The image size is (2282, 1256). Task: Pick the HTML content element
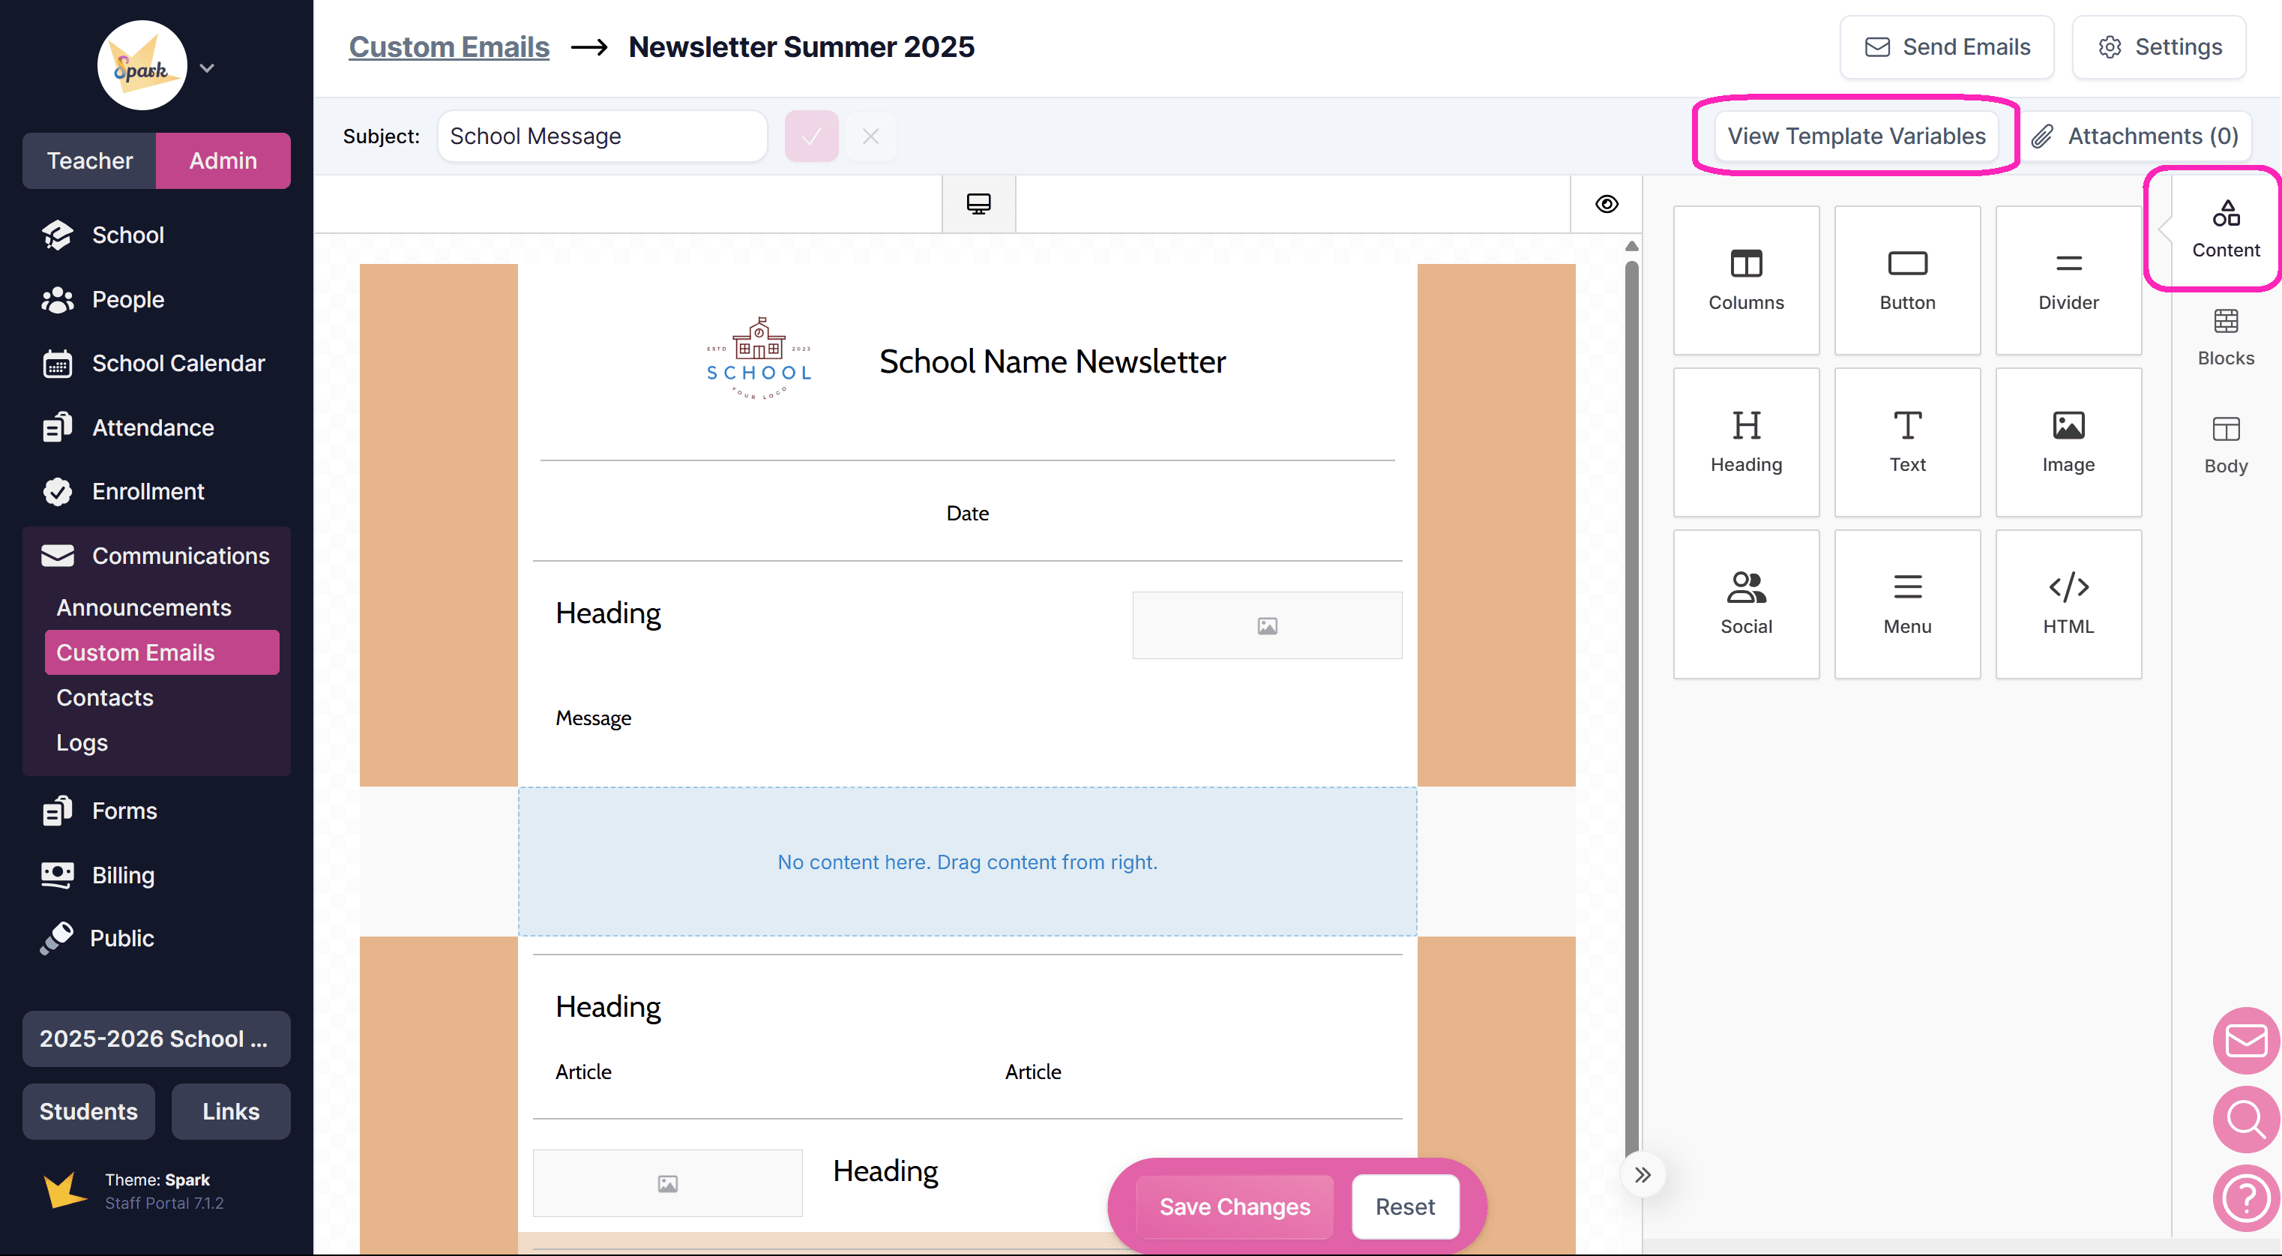pyautogui.click(x=2068, y=604)
